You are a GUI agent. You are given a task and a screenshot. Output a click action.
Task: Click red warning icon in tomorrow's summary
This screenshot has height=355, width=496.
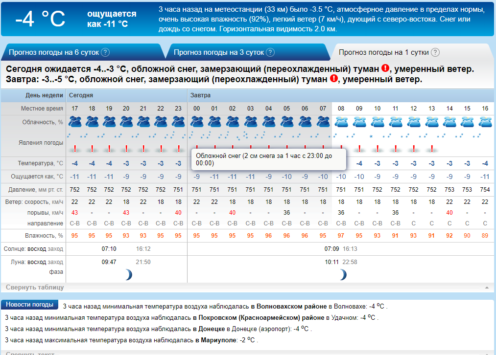click(x=334, y=78)
